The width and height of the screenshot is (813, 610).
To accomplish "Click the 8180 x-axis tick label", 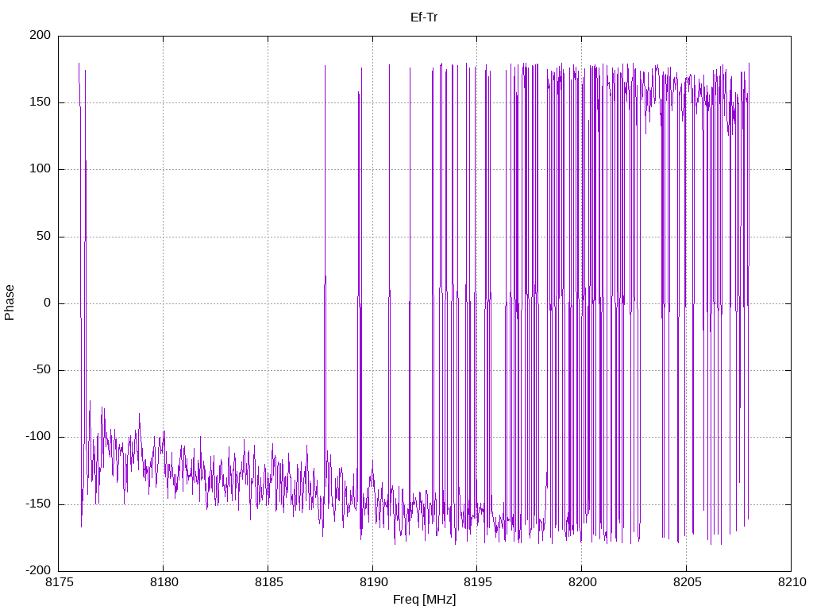I will point(164,582).
